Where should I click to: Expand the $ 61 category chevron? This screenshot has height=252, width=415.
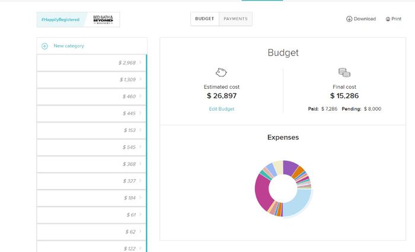pyautogui.click(x=141, y=215)
